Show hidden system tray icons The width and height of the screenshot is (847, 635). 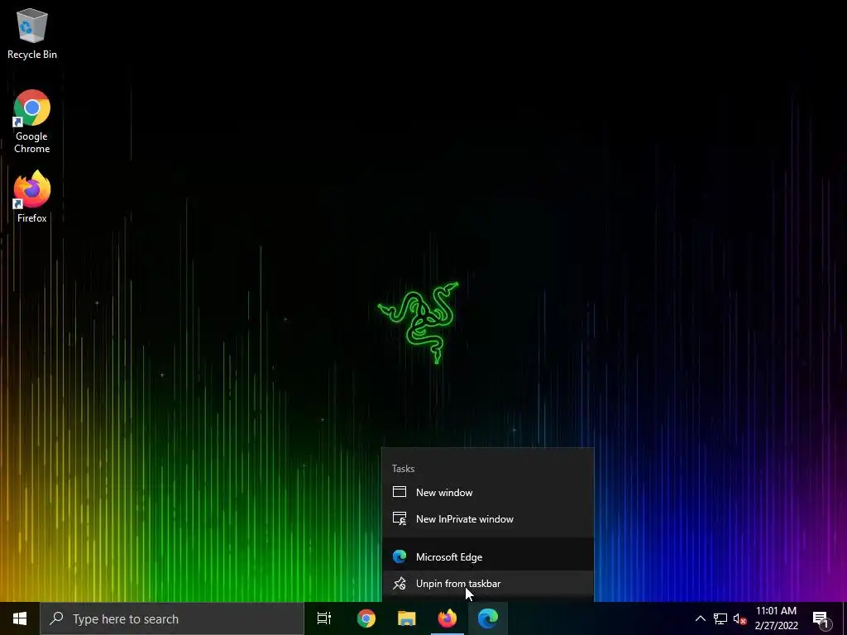(700, 618)
